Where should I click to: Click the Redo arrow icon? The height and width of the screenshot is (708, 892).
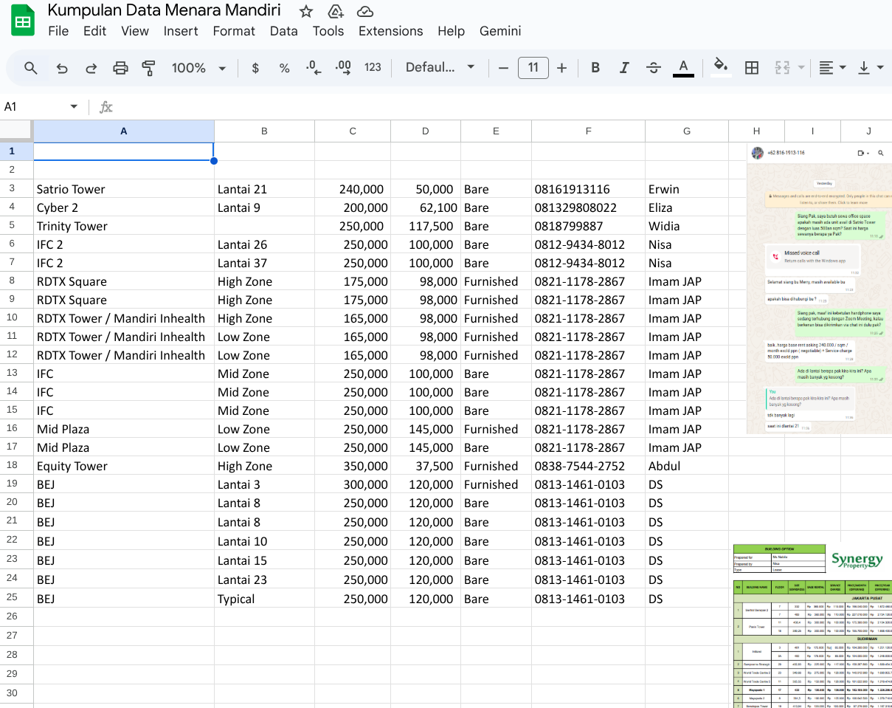click(91, 68)
